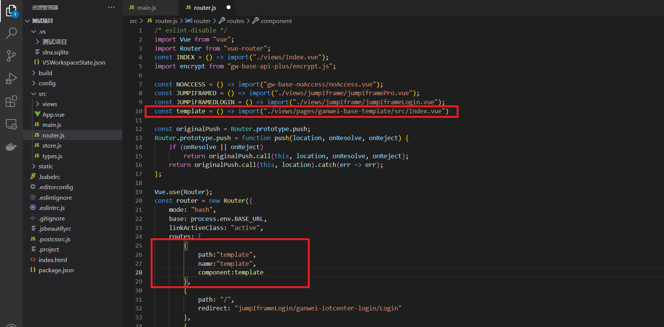Expand the views folder
This screenshot has height=327, width=664.
pos(49,104)
